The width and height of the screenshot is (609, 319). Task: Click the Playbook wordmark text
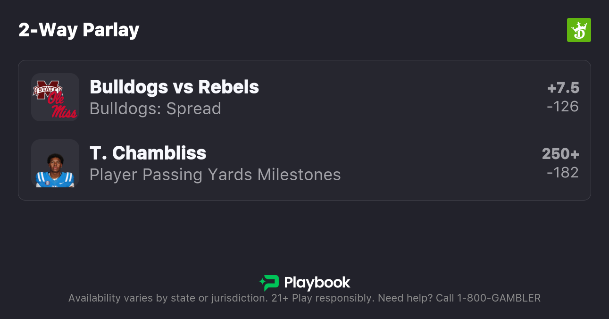tap(317, 283)
